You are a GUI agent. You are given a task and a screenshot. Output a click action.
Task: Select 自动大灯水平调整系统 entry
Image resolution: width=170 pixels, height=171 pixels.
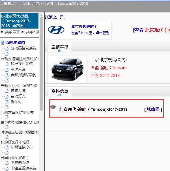[x=19, y=86]
